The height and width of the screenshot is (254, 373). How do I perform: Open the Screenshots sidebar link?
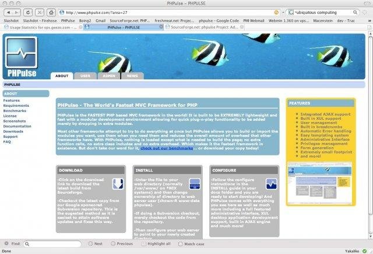click(x=14, y=121)
